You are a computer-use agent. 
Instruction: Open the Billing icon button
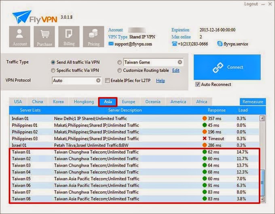point(69,37)
